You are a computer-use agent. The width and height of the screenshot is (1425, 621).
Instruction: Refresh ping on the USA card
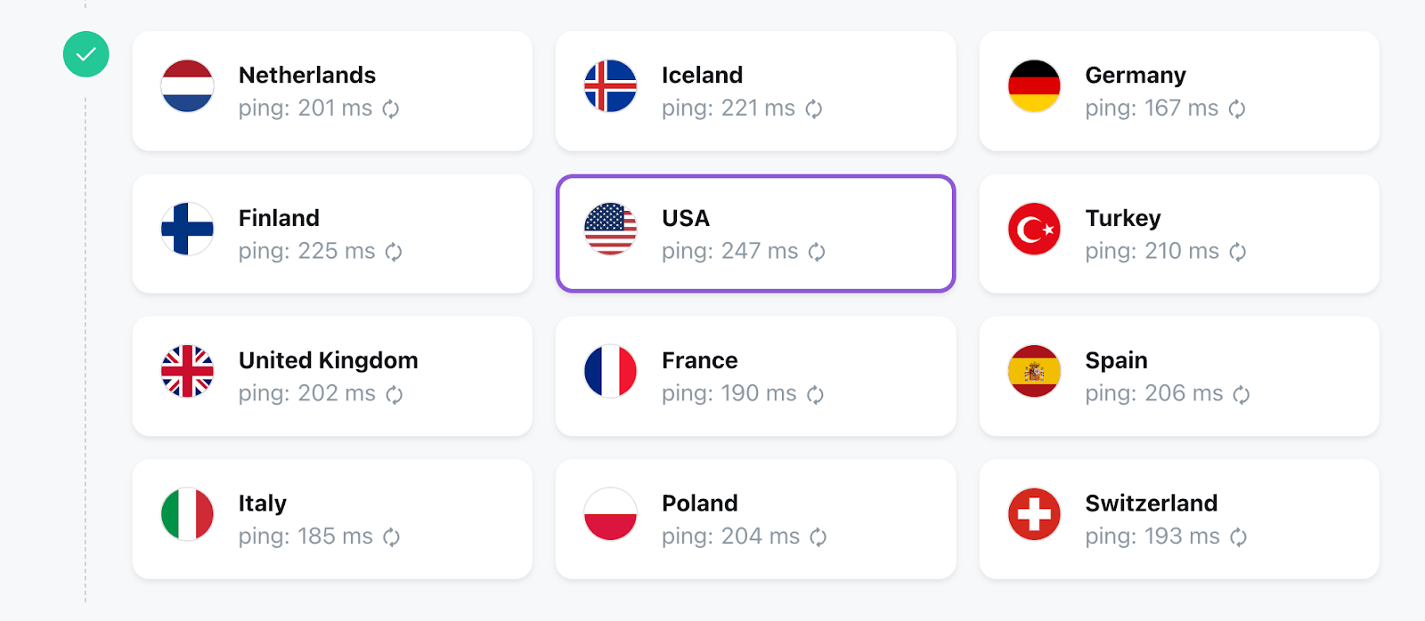tap(817, 252)
